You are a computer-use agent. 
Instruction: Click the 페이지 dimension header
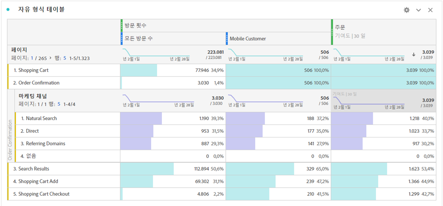point(19,50)
